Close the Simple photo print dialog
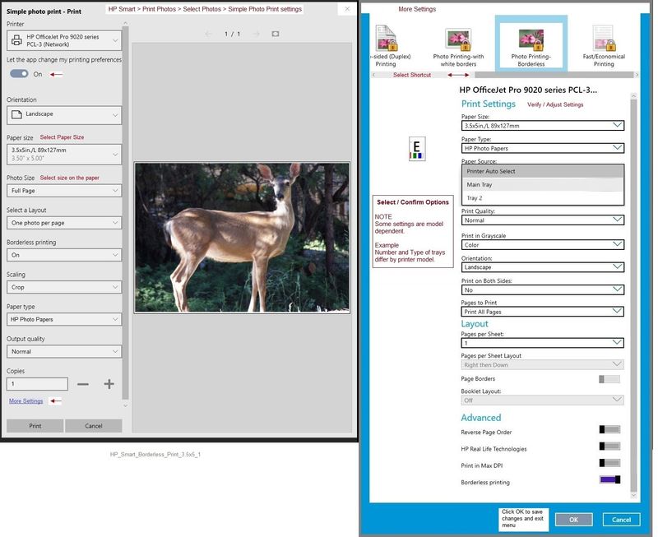658x537 pixels. (x=347, y=9)
